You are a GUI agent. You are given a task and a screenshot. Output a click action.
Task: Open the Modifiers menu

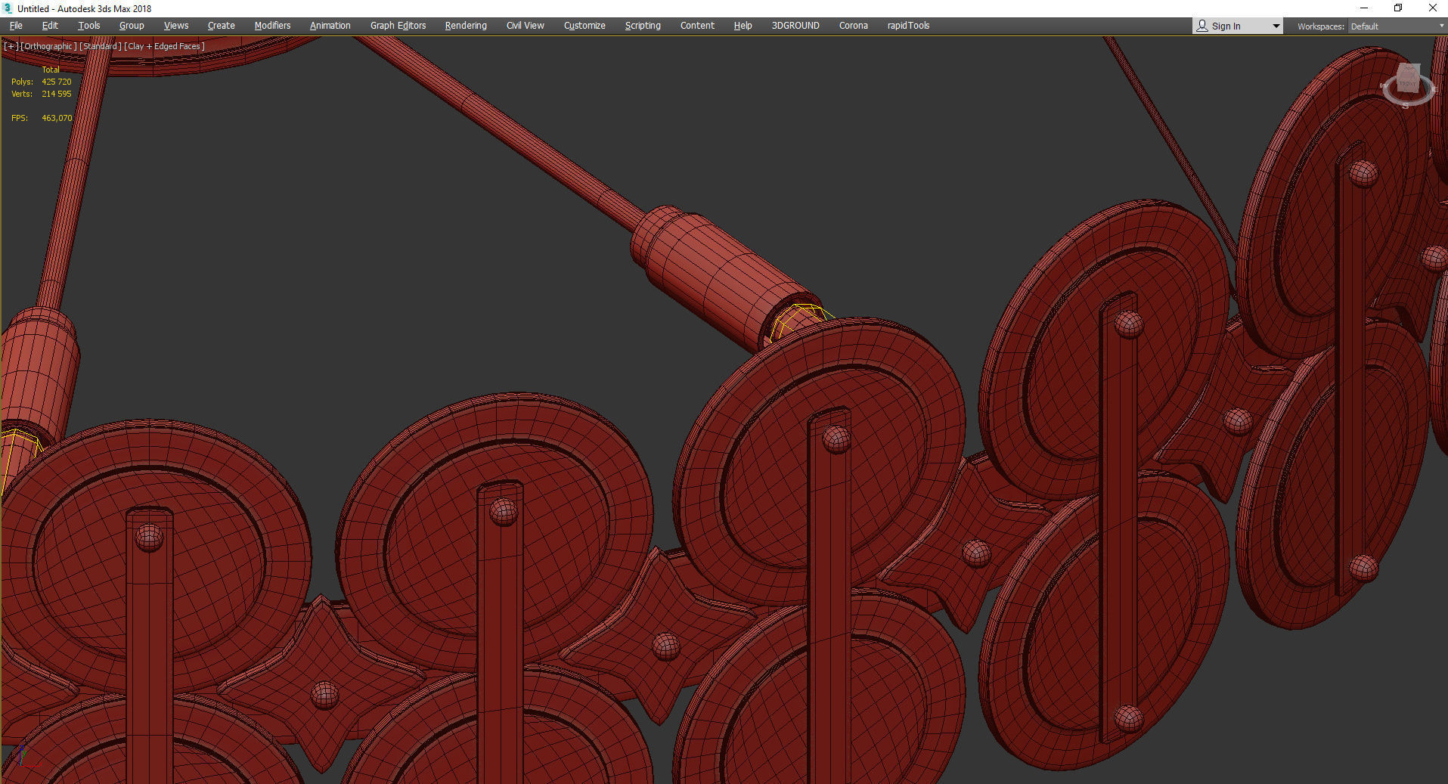(272, 26)
